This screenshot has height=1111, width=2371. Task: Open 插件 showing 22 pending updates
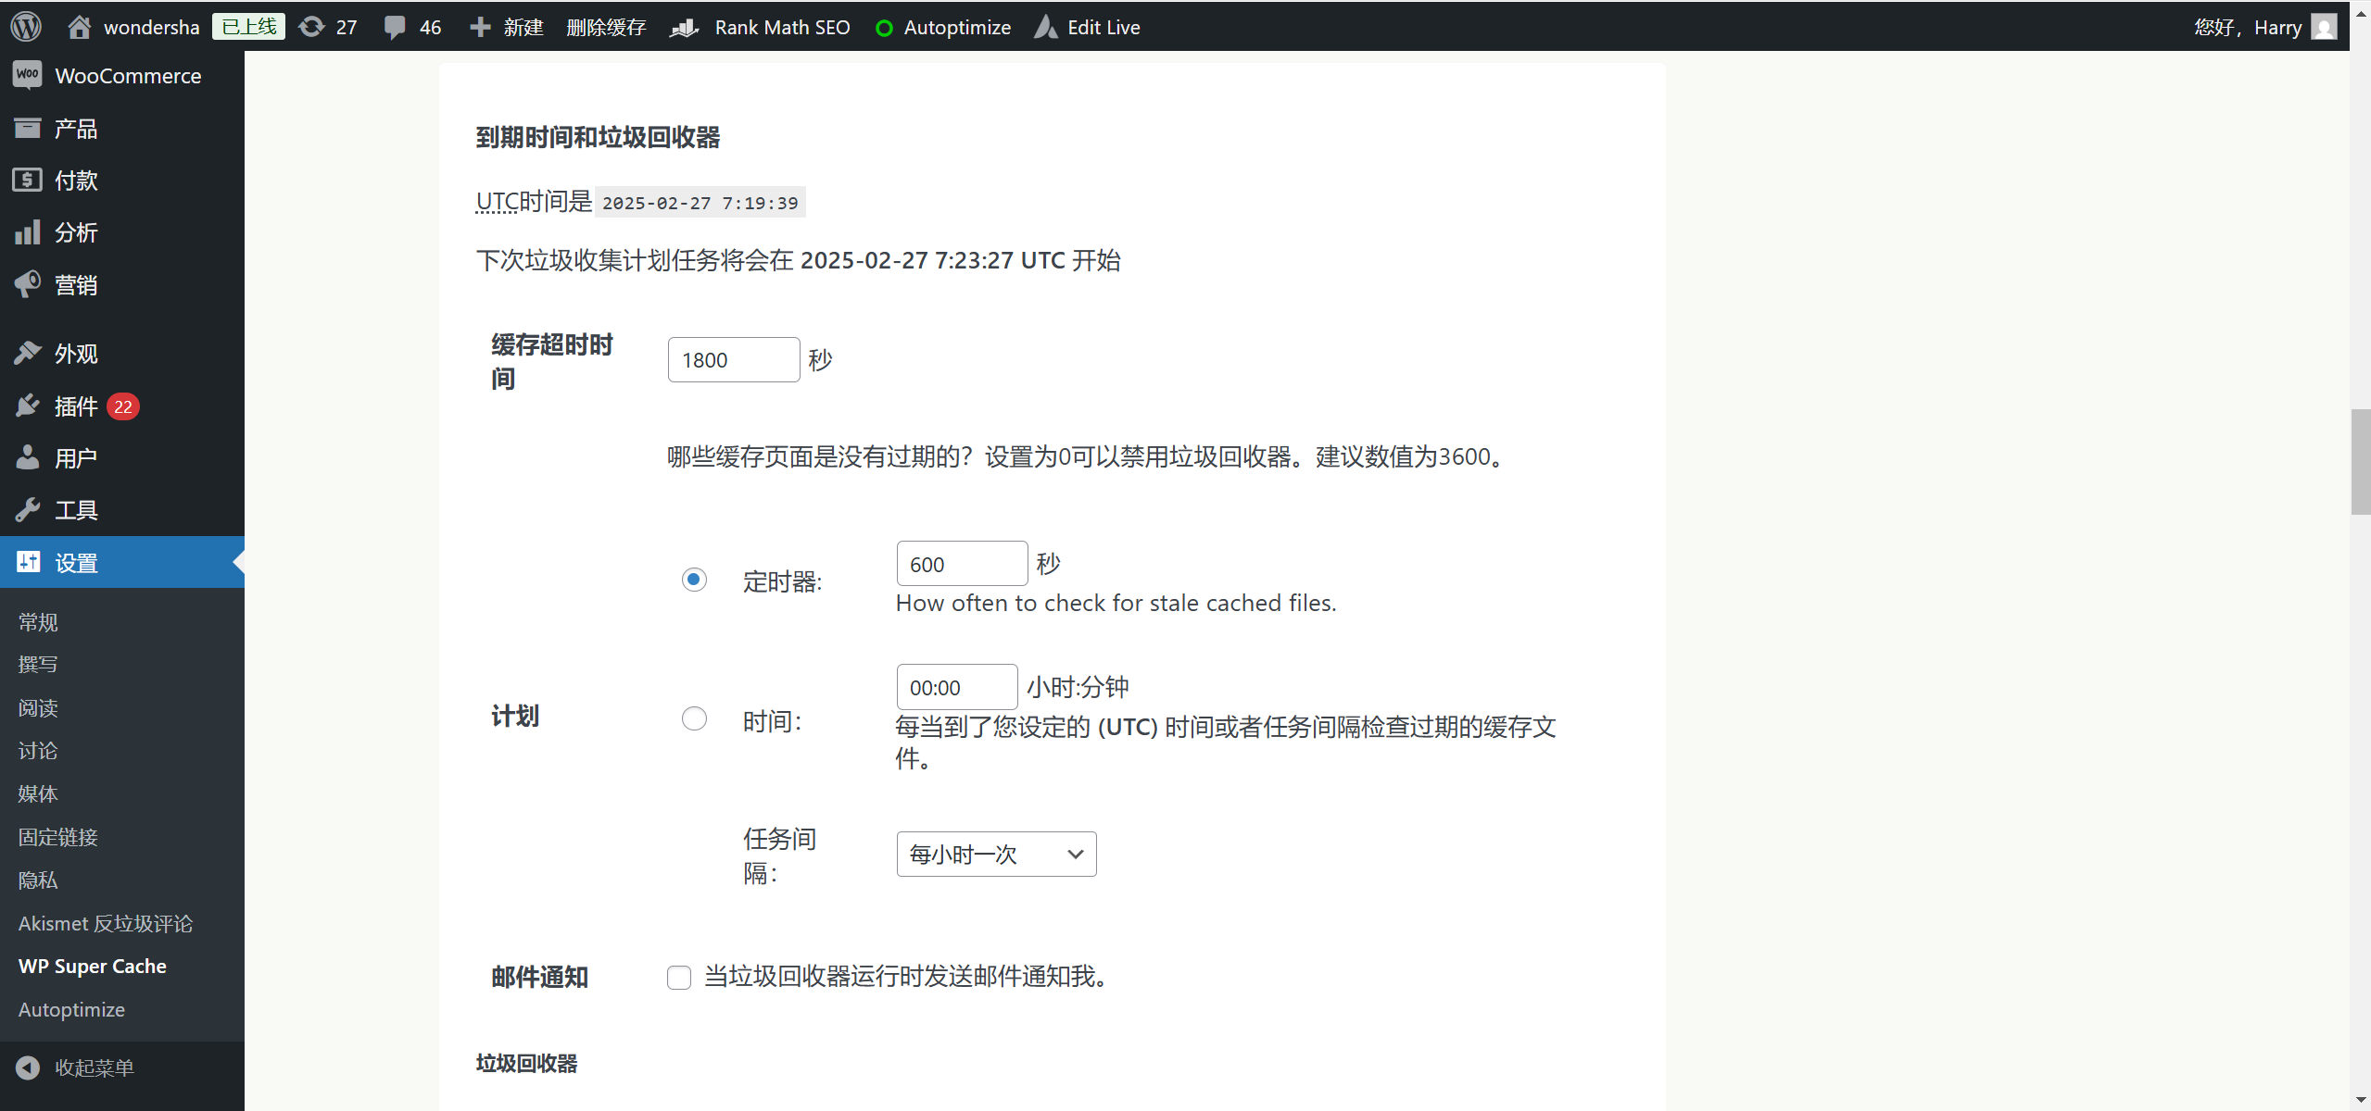76,406
